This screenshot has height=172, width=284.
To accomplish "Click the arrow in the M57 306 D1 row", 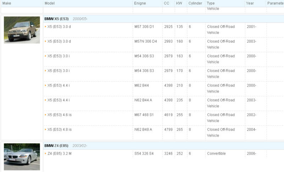I will click(x=45, y=27).
